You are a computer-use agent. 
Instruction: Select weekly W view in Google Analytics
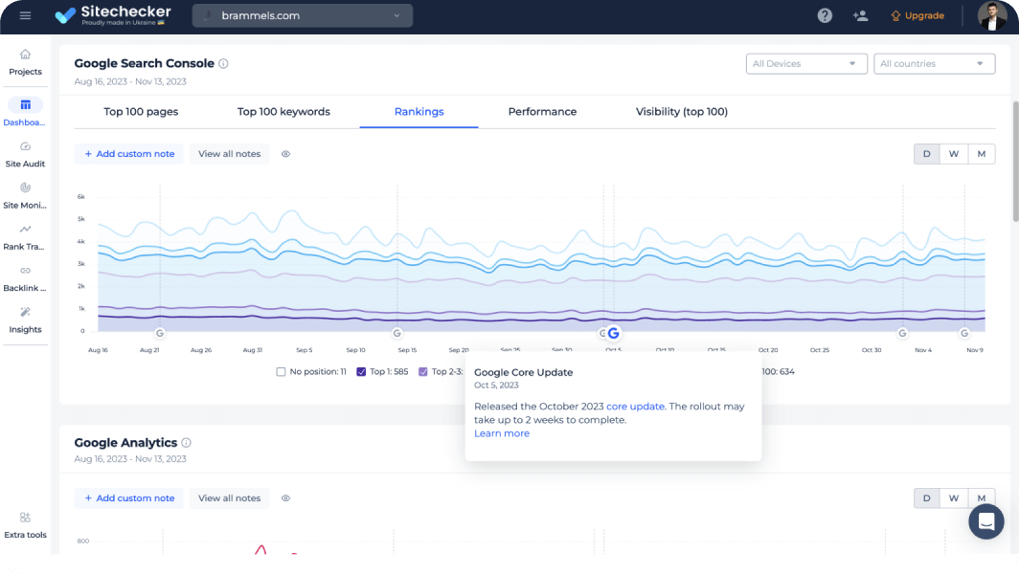[953, 498]
